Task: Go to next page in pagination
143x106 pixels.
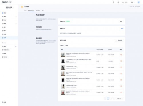Action: click(x=114, y=98)
